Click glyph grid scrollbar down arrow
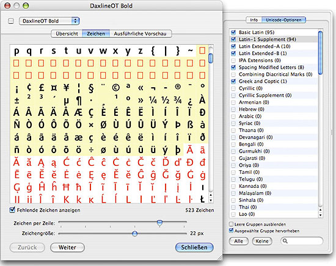Image resolution: width=336 pixels, height=266 pixels. pos(211,200)
